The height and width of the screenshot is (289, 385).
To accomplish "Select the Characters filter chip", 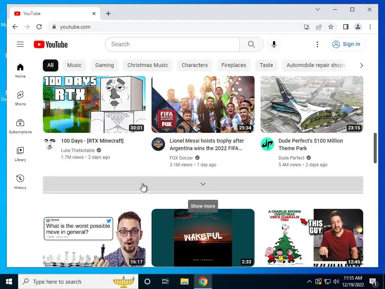I will [194, 65].
